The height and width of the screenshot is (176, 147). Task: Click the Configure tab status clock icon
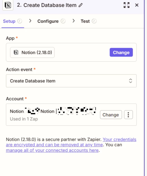click(63, 21)
